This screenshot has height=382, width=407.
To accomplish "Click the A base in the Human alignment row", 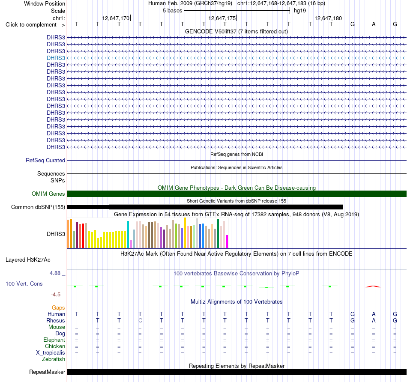I will pyautogui.click(x=374, y=314).
